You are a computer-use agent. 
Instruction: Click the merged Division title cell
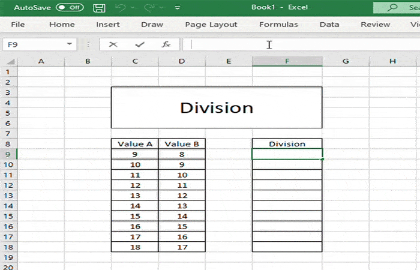tap(217, 107)
